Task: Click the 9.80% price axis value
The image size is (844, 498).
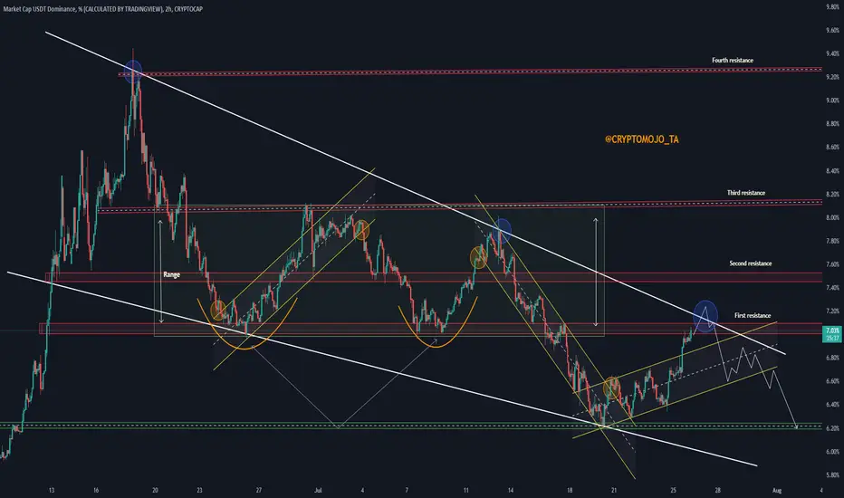Action: click(832, 7)
